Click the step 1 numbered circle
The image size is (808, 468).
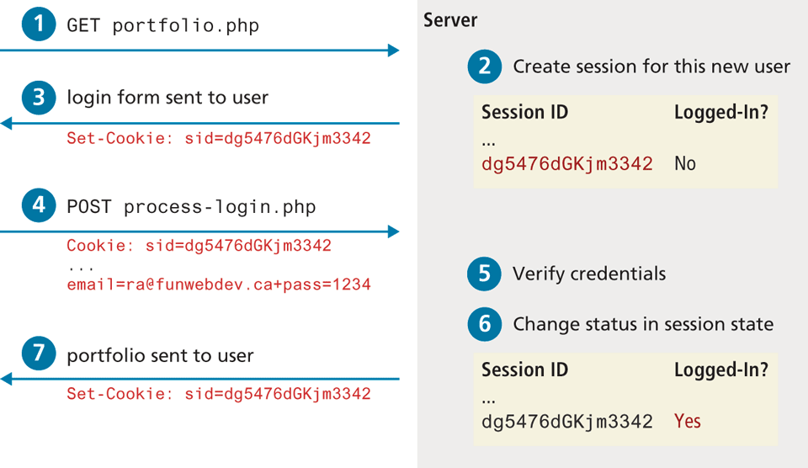39,24
